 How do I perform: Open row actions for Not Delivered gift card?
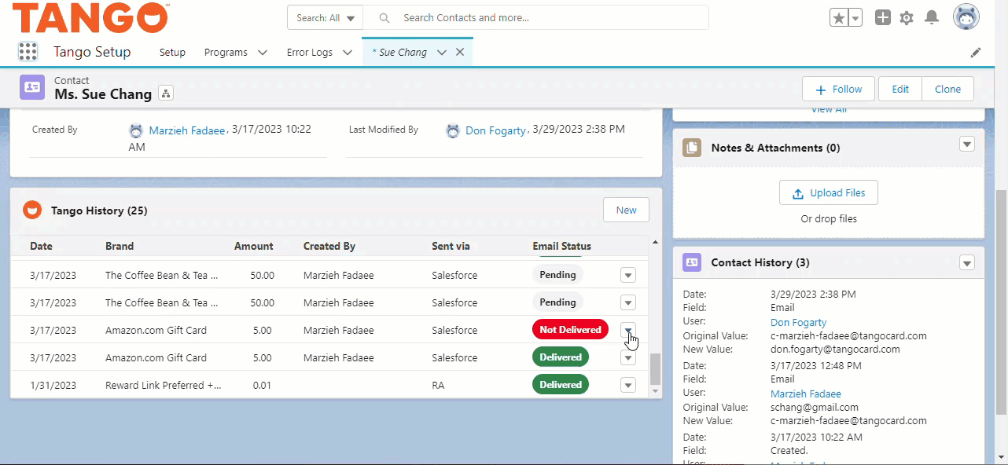point(628,330)
